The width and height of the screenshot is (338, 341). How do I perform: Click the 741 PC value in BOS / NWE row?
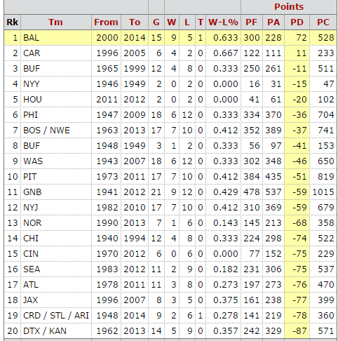(326, 131)
